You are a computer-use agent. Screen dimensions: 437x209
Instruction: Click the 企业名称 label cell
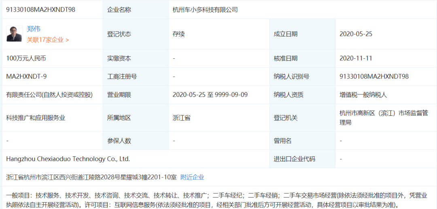pos(136,10)
